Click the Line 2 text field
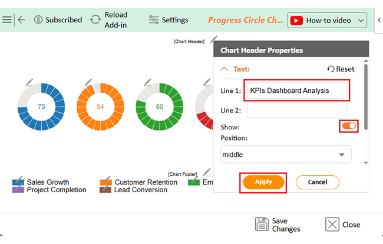The width and height of the screenshot is (383, 244). (296, 111)
